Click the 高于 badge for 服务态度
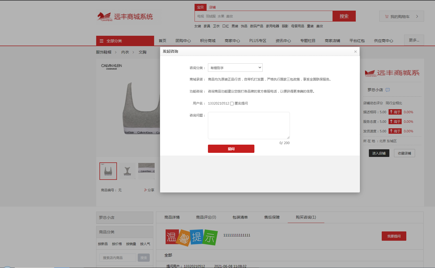This screenshot has height=268, width=435. coord(395,121)
